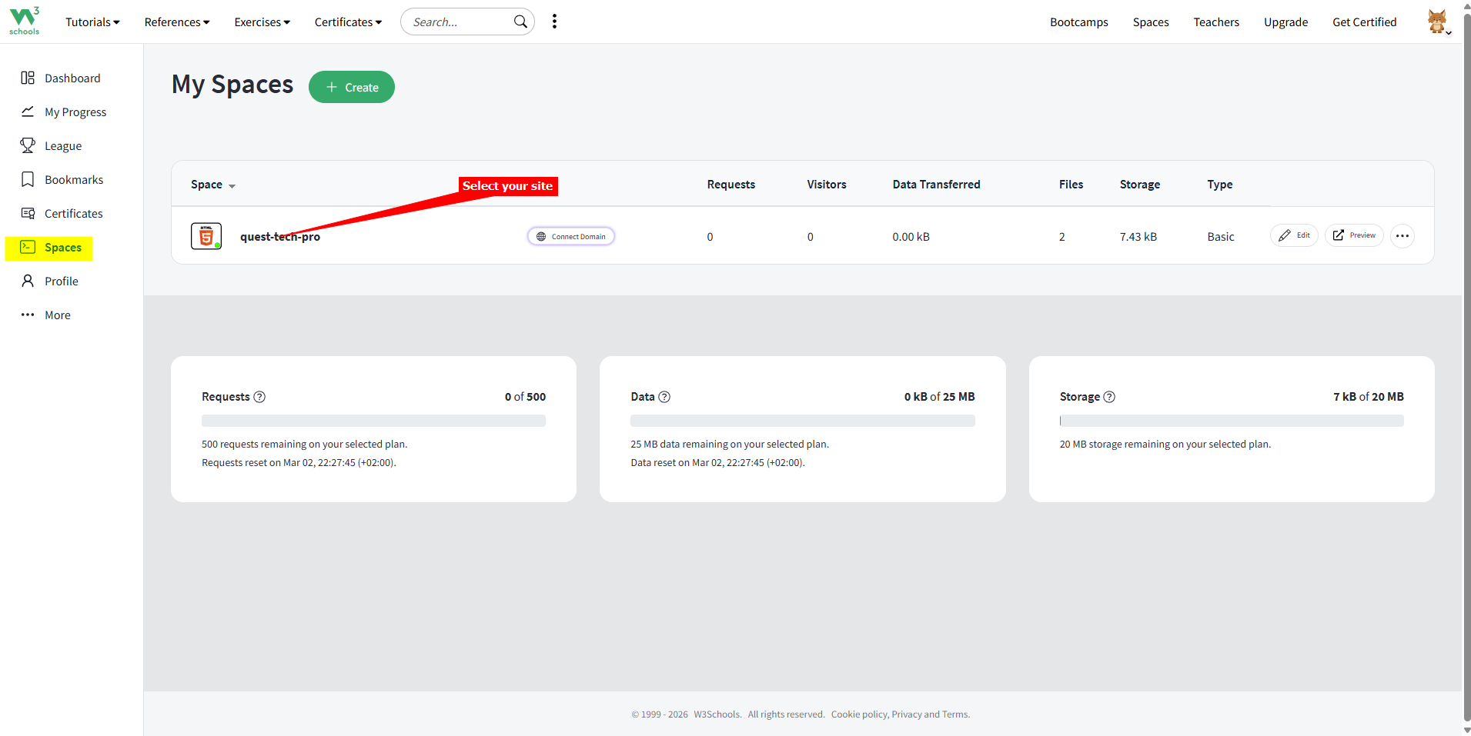Open the quest-tech-pro more options menu
This screenshot has height=736, width=1471.
pyautogui.click(x=1402, y=236)
